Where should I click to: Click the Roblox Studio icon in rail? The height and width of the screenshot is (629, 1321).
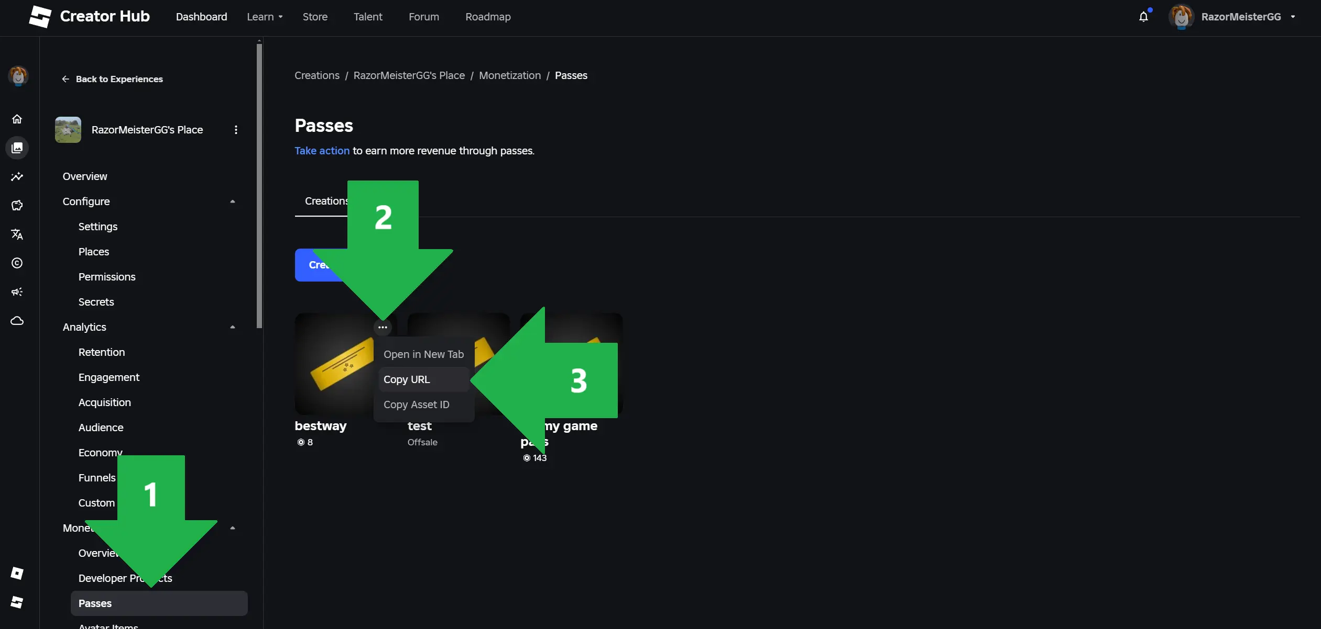[x=17, y=574]
